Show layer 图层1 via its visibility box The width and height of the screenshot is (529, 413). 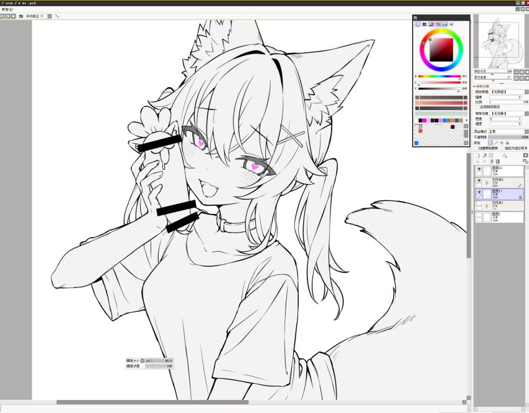[x=479, y=215]
